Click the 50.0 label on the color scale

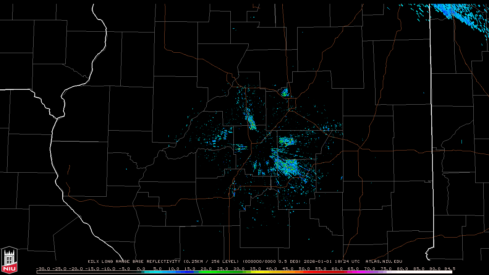[304, 269]
